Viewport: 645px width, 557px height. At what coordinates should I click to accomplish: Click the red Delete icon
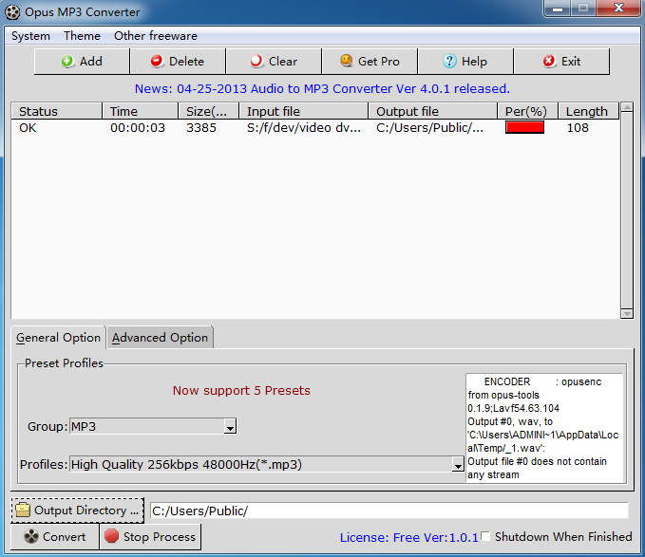click(x=157, y=62)
